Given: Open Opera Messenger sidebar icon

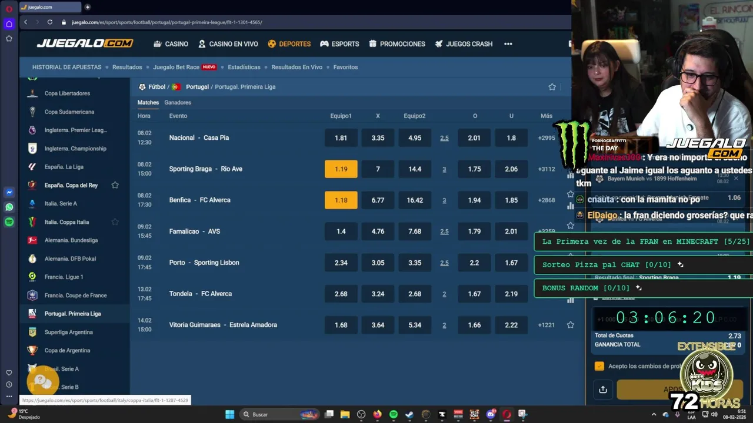Looking at the screenshot, I should tap(9, 192).
